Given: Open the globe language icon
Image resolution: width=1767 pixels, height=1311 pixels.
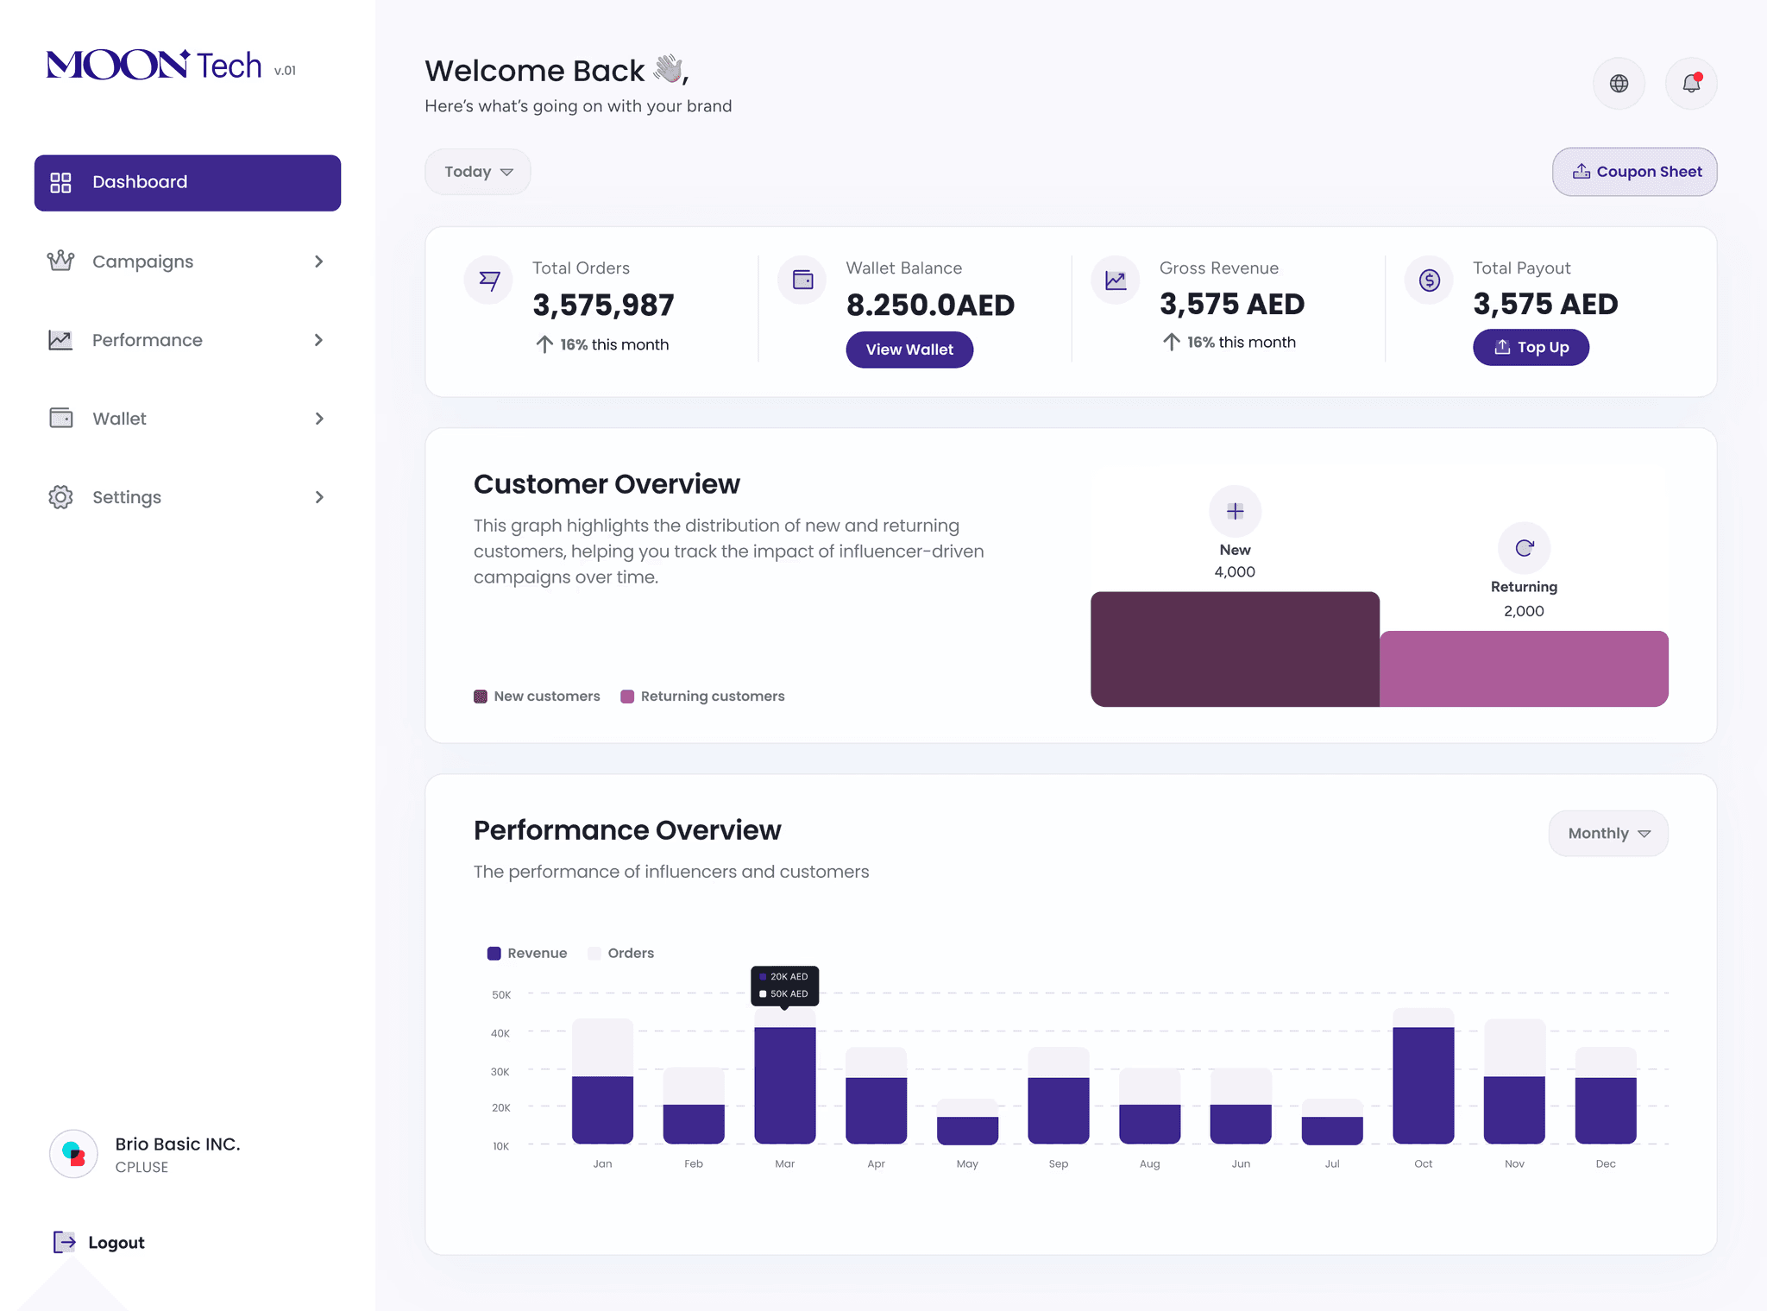Looking at the screenshot, I should tap(1619, 83).
